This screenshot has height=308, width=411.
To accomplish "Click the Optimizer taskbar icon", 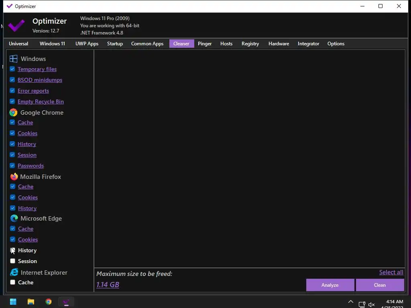I will tap(66, 302).
